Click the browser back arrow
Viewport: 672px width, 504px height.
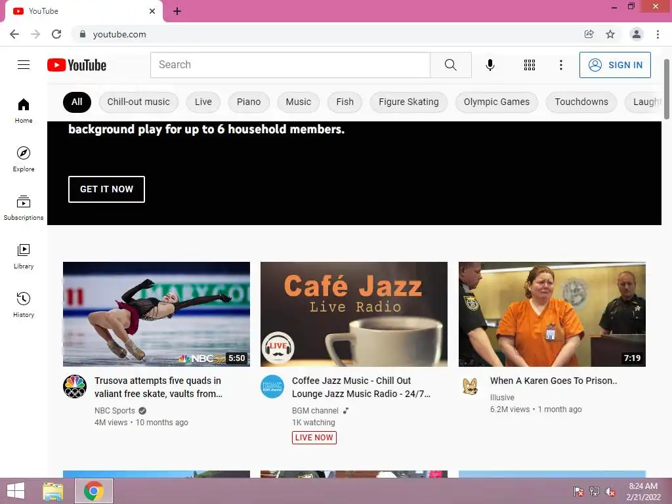click(14, 34)
